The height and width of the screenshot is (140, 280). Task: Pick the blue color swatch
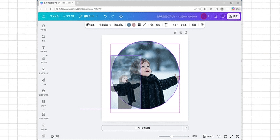(x=129, y=25)
